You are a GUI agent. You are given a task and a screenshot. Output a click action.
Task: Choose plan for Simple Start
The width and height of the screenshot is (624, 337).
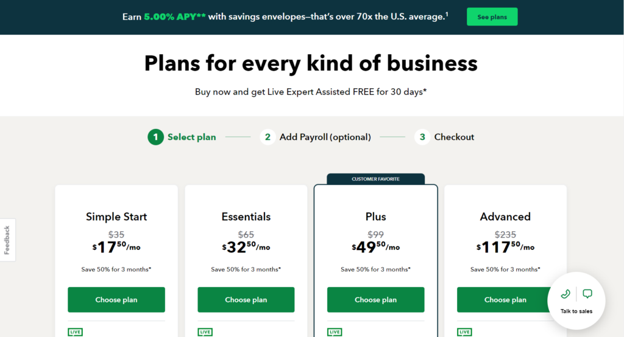click(x=116, y=300)
